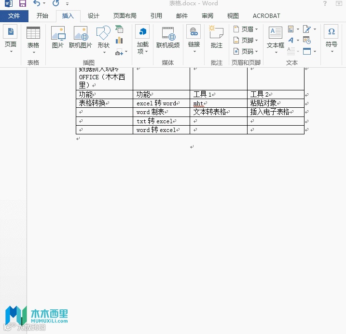
Task: Switch to the 引用 (References) tab
Action: click(x=156, y=16)
